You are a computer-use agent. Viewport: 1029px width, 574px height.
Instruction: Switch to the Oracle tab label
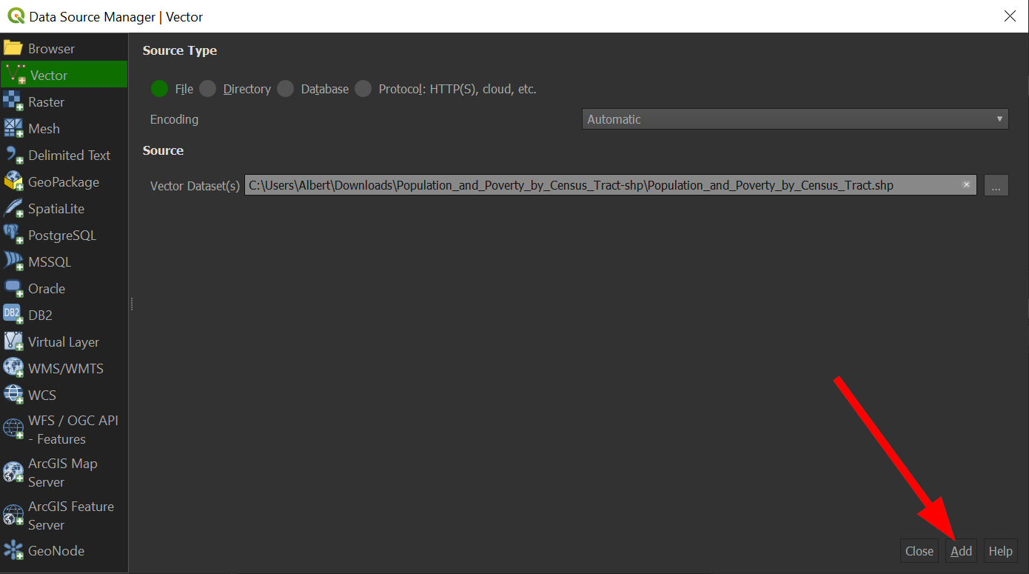(x=47, y=289)
